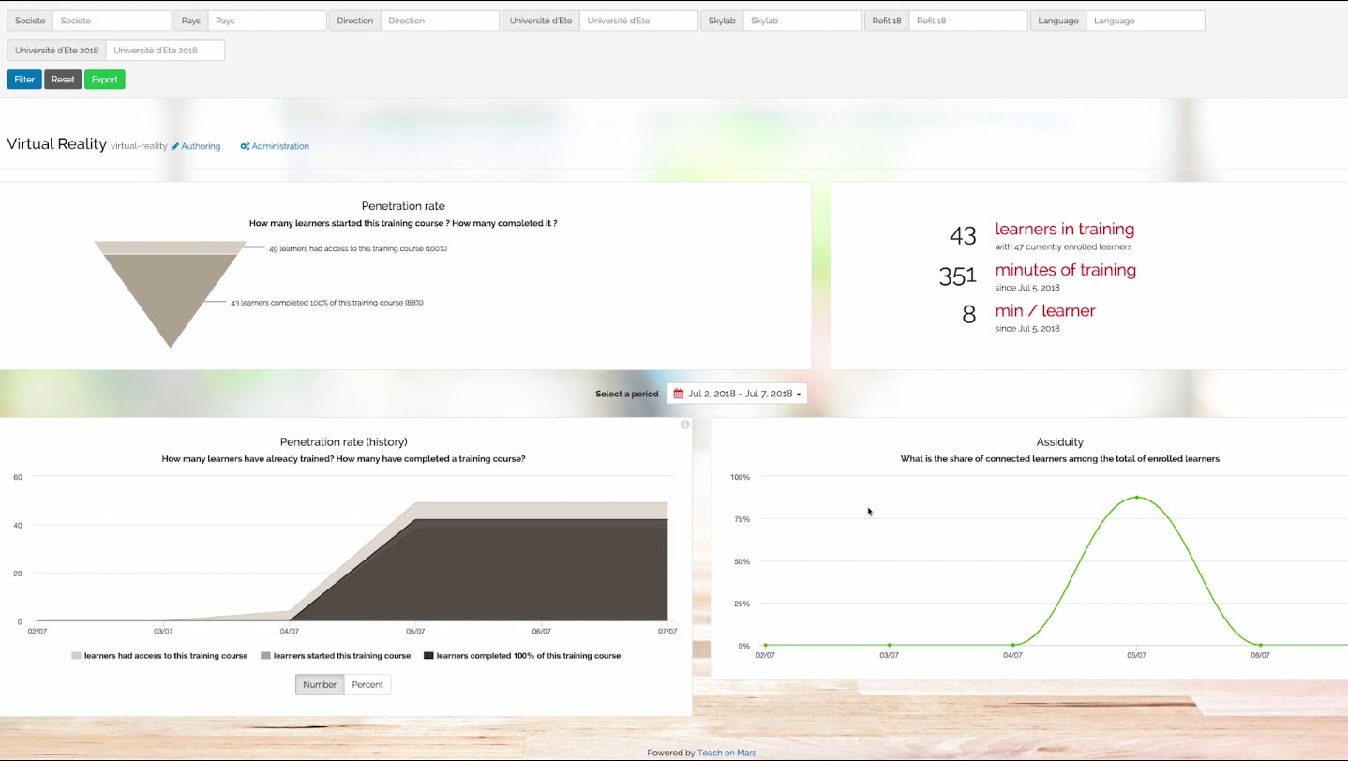1348x761 pixels.
Task: Click into the Societe input field
Action: click(x=112, y=21)
